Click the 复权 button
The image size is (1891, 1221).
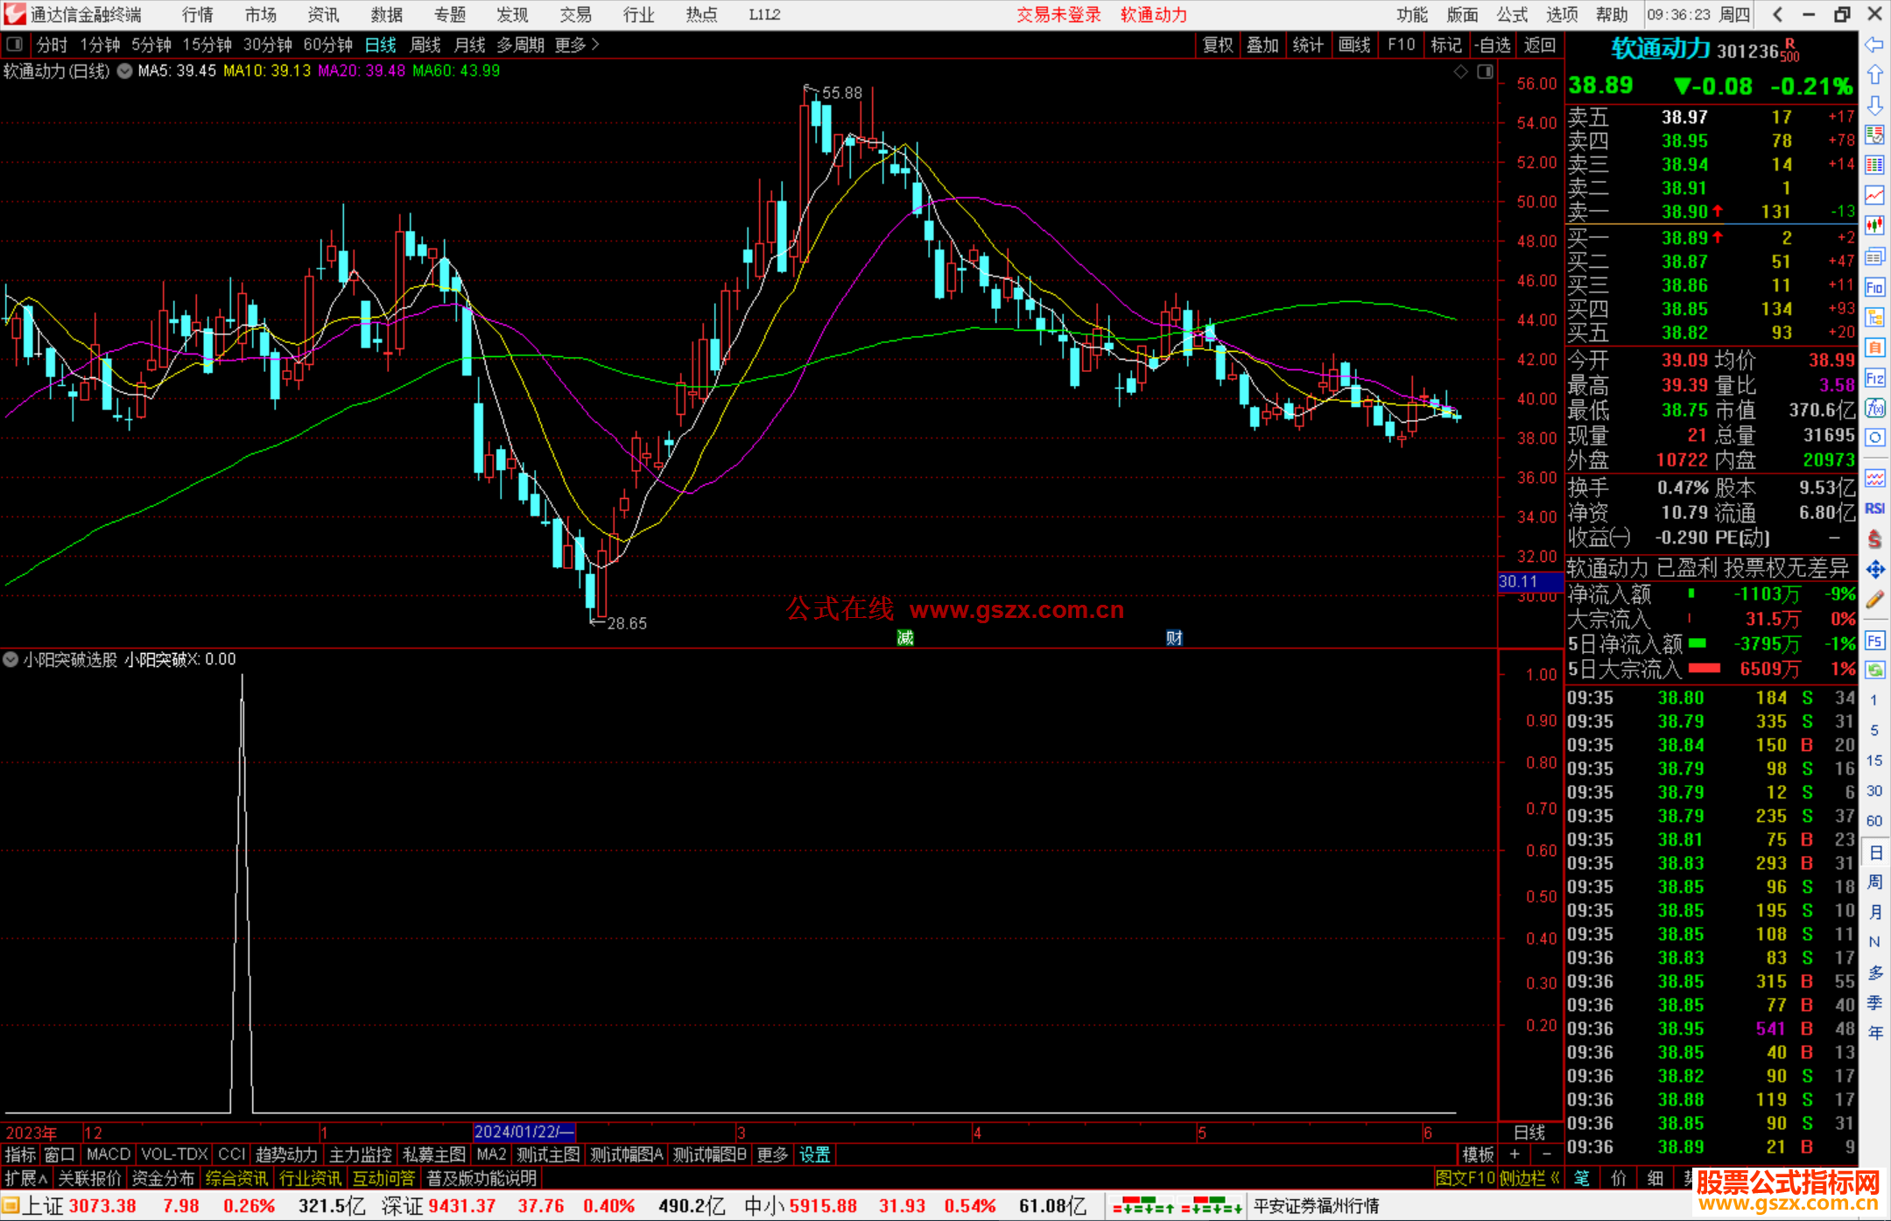(x=1217, y=45)
